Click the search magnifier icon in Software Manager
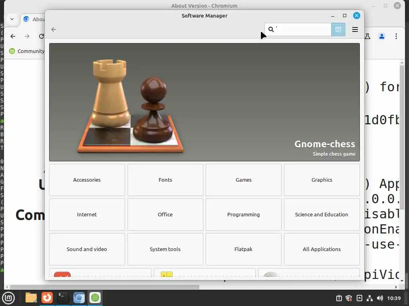 271,29
